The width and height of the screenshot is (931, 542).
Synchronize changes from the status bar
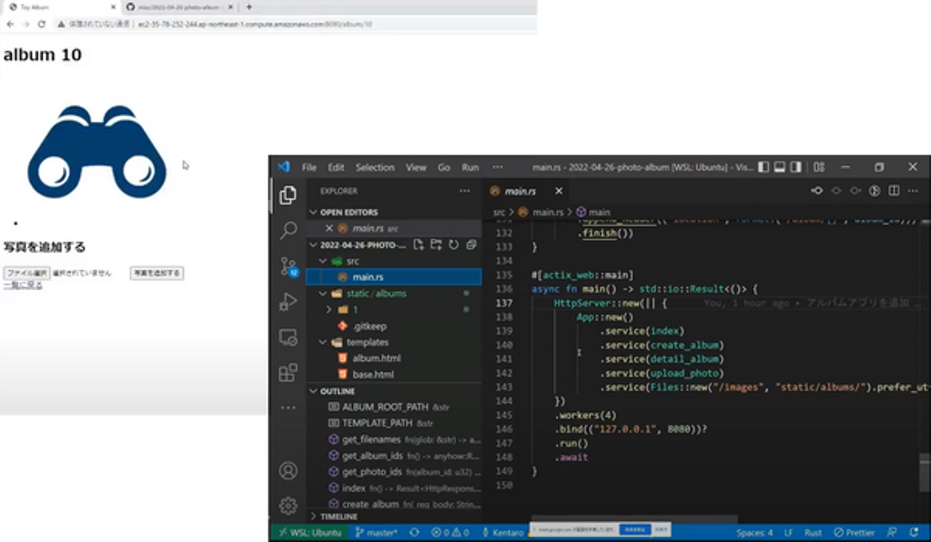tap(414, 532)
